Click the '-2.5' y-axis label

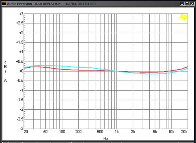20,119
